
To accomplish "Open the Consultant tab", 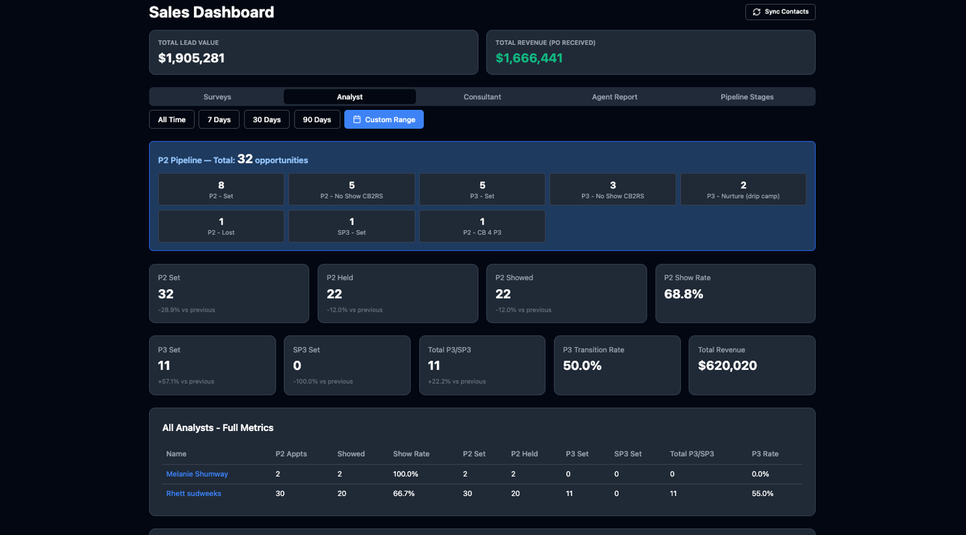I will 482,97.
